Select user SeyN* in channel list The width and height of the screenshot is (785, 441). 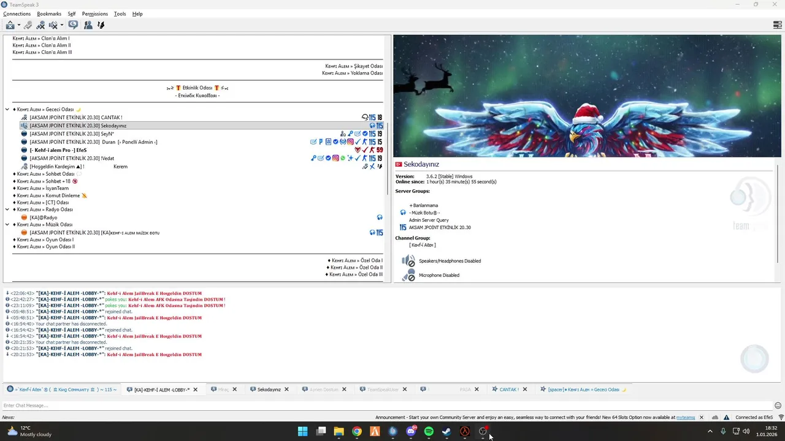pyautogui.click(x=72, y=134)
